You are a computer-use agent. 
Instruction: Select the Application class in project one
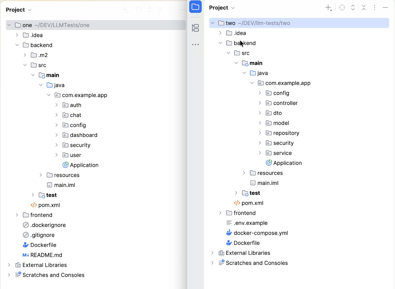84,165
